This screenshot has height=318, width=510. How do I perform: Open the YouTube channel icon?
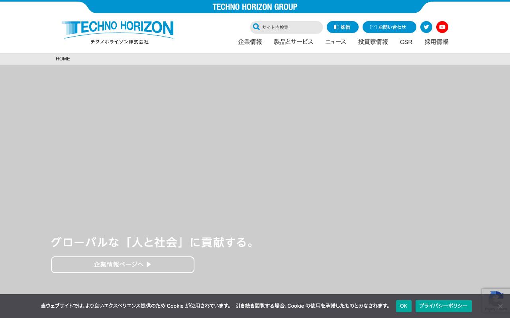coord(442,27)
